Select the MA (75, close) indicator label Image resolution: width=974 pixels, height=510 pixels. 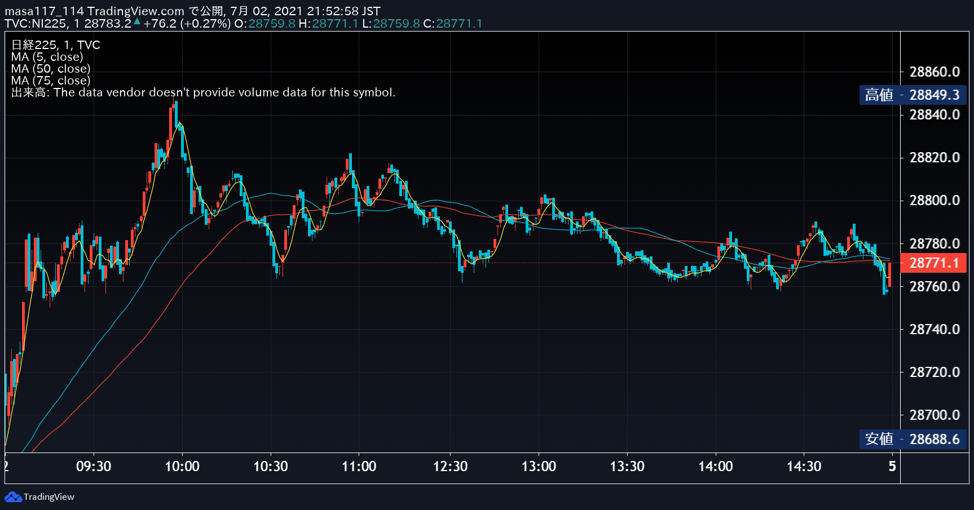51,81
